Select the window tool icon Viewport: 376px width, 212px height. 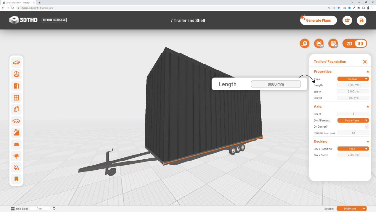pos(16,98)
